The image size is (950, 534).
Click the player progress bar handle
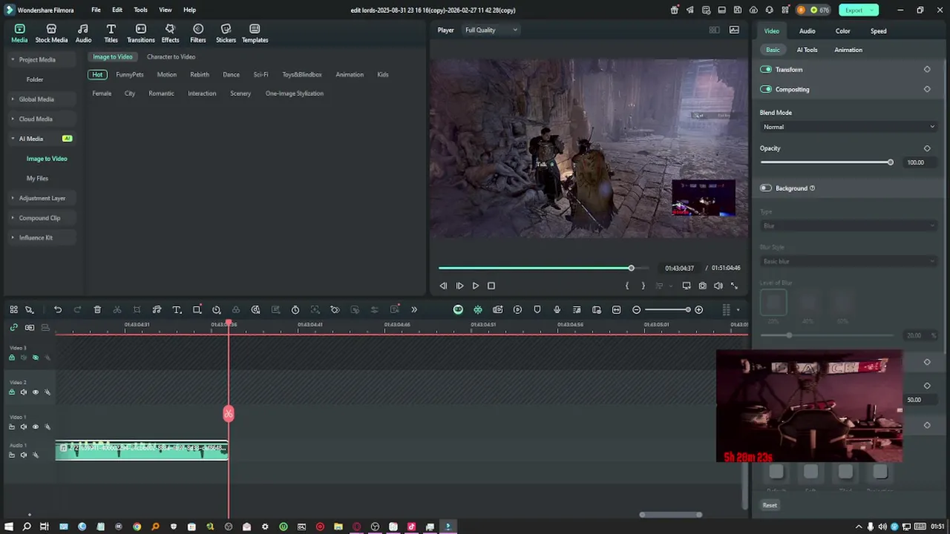(x=631, y=268)
